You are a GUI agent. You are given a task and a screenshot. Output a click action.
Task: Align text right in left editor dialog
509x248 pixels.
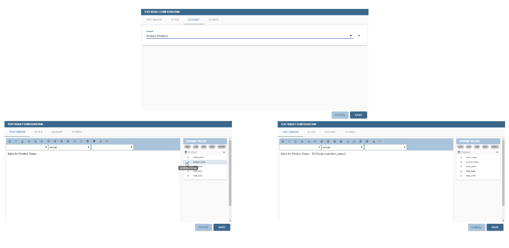click(61, 141)
